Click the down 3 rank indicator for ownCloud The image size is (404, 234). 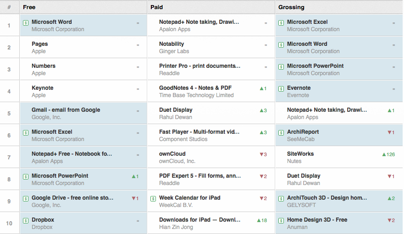(x=263, y=154)
